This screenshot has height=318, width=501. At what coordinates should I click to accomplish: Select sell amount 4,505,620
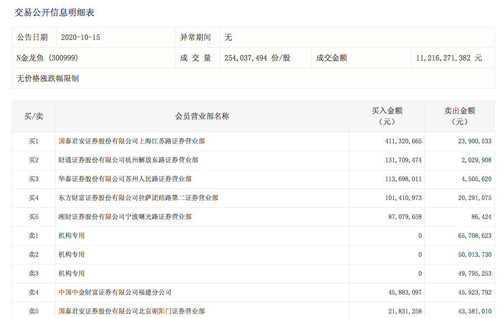pyautogui.click(x=477, y=179)
